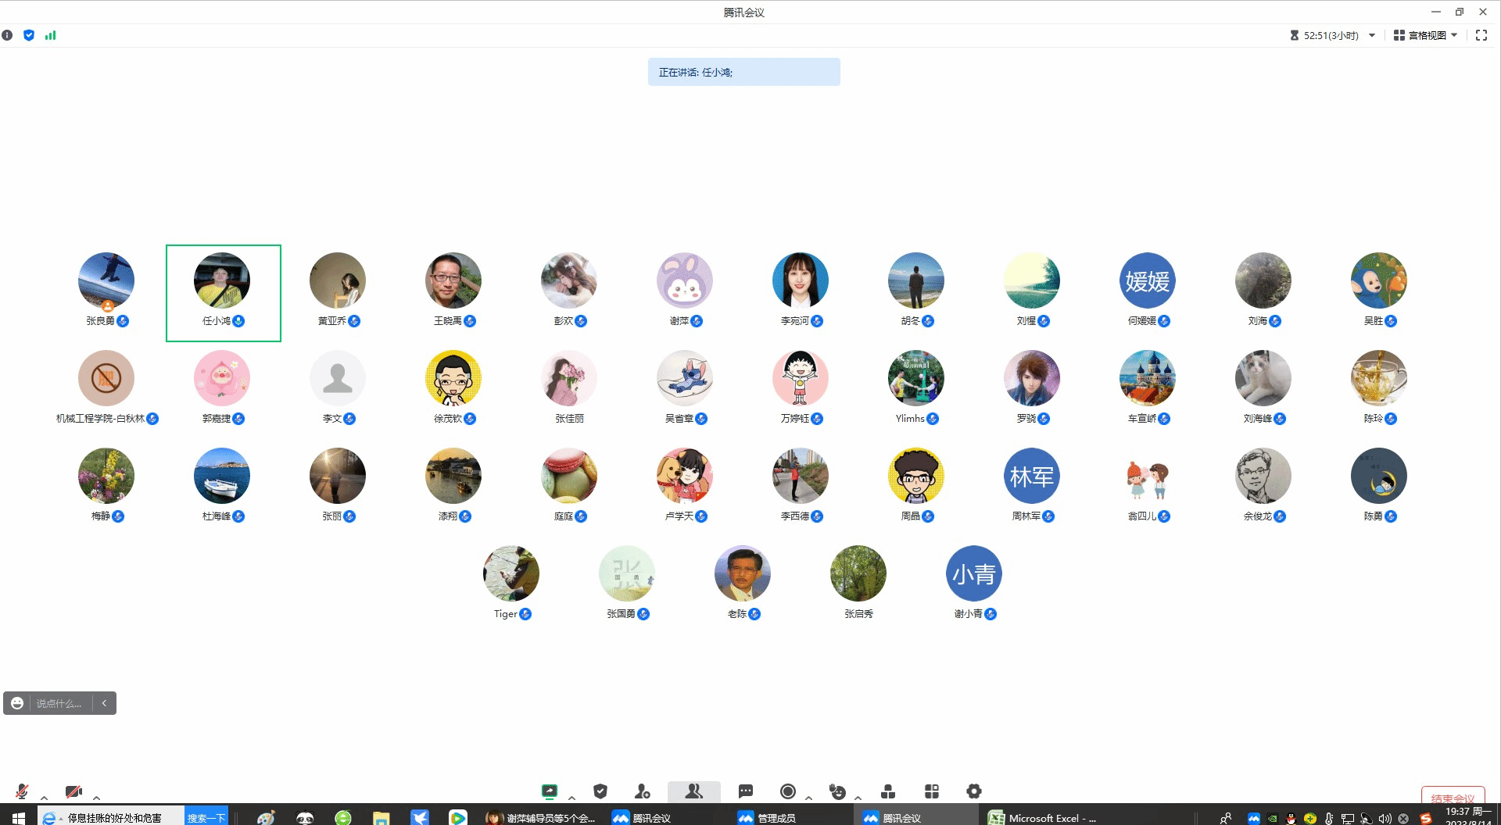Open the grid view layout dropdown
Screen dimensions: 1501x825
tap(1426, 35)
